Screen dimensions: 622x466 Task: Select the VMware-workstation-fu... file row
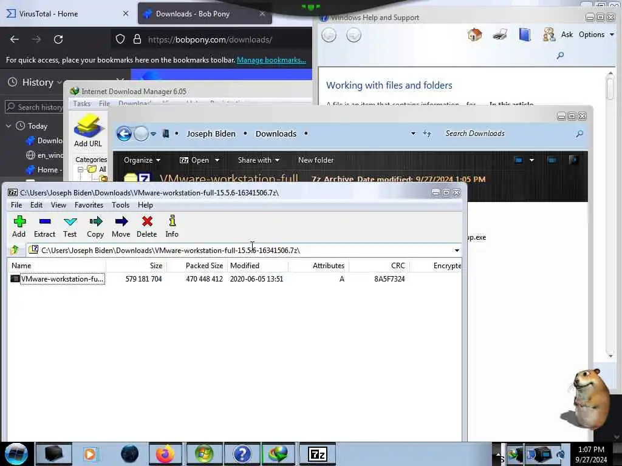click(234, 279)
